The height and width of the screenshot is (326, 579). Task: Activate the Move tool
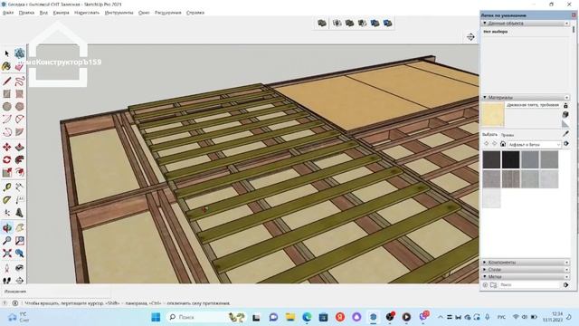[6, 147]
